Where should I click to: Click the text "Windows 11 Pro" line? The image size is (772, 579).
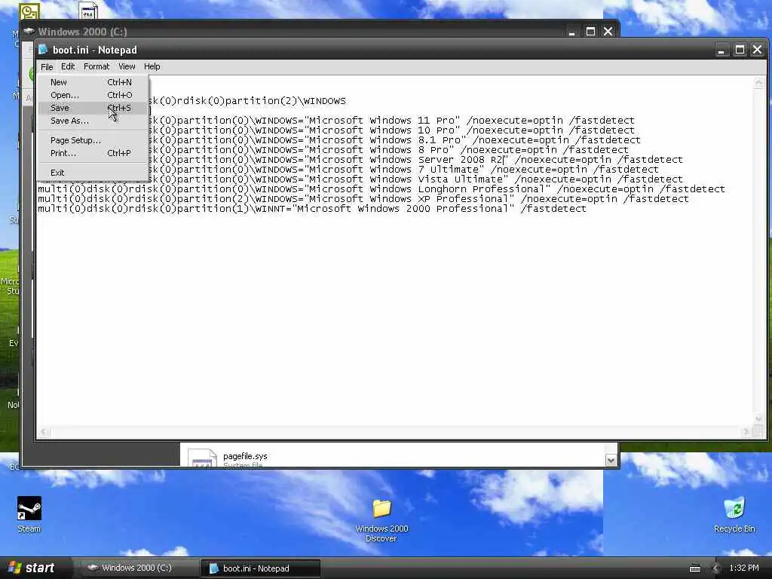tap(391, 121)
